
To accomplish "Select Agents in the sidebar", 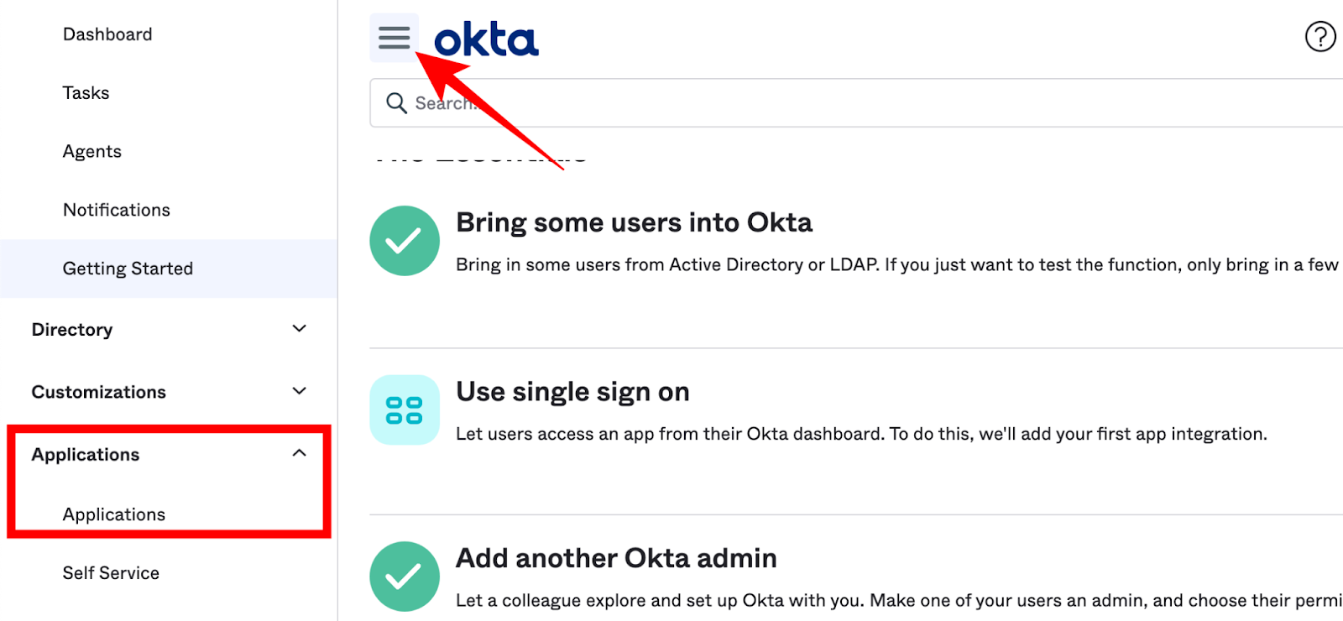I will click(92, 152).
